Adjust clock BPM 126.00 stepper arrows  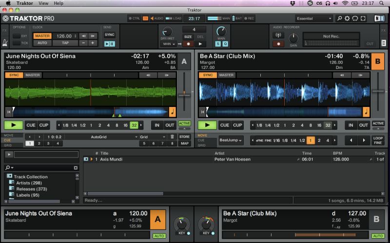76,36
